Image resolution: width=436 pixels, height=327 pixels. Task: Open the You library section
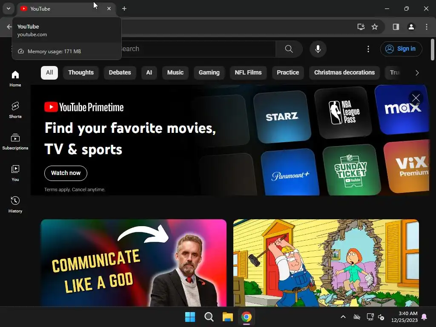coord(15,173)
